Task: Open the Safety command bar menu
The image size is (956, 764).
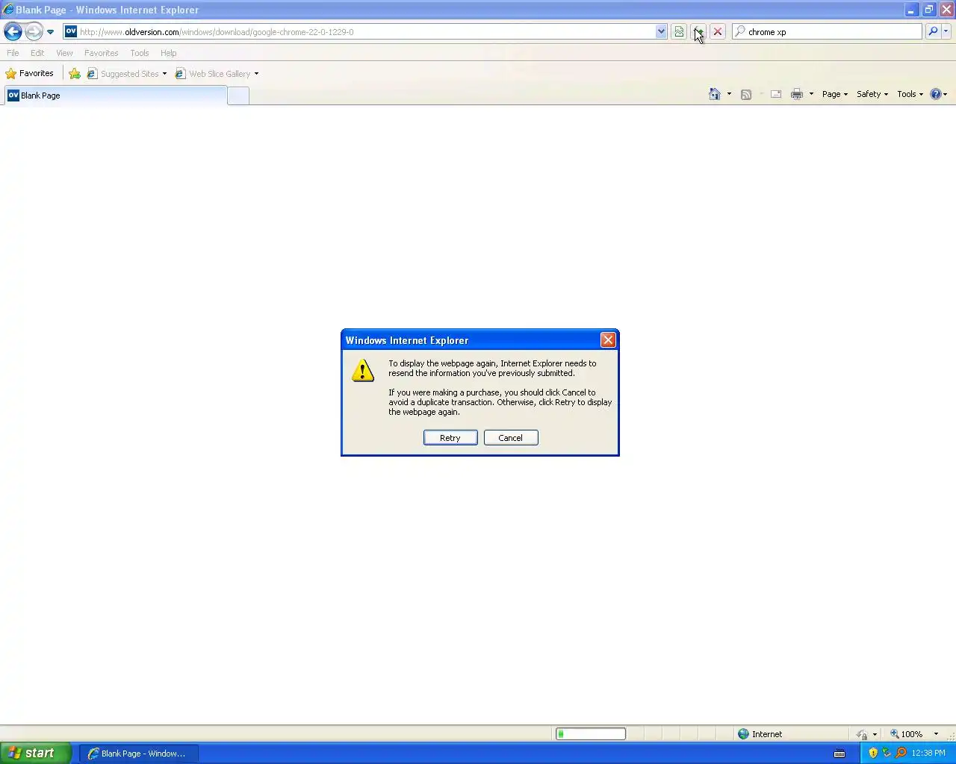Action: 872,94
